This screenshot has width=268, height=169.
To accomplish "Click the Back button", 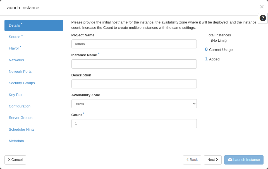I will point(192,160).
